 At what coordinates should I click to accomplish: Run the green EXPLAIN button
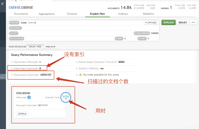[x=169, y=22]
